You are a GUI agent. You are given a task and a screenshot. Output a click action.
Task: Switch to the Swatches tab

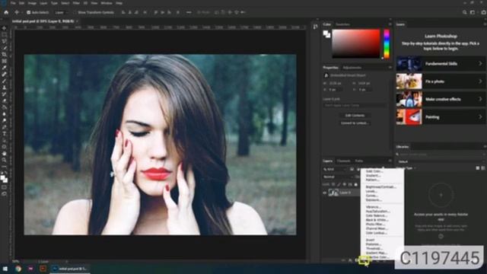tap(342, 24)
